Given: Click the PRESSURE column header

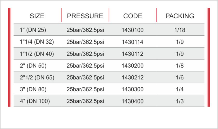Looking at the screenshot, I should 85,16.
